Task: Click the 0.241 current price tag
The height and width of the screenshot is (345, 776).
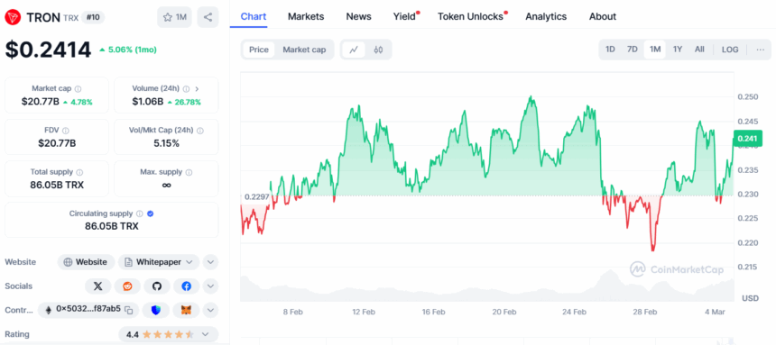Action: click(748, 139)
